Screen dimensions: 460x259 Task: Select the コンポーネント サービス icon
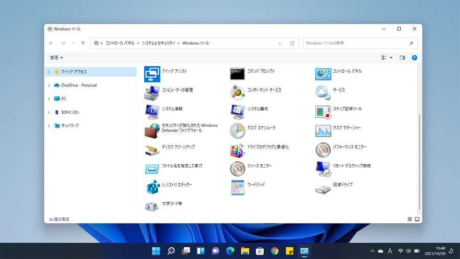(x=237, y=93)
